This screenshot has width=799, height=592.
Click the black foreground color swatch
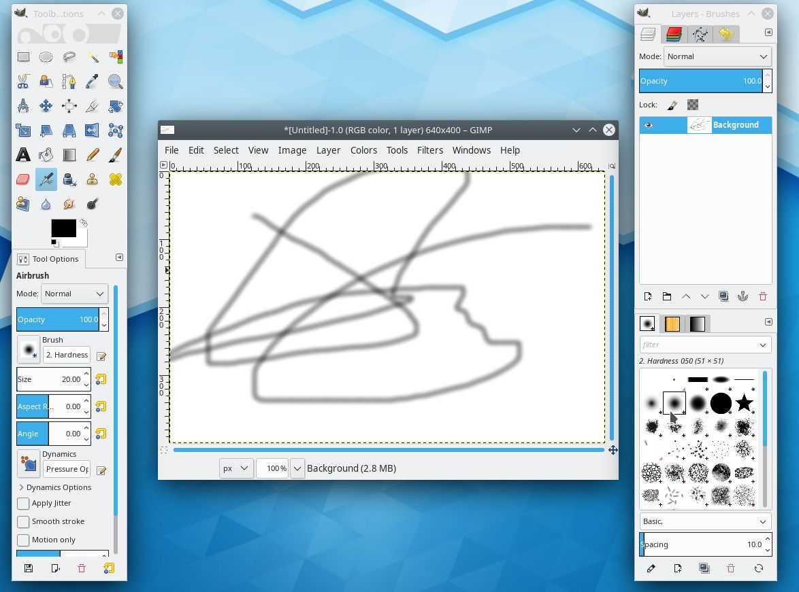coord(63,228)
